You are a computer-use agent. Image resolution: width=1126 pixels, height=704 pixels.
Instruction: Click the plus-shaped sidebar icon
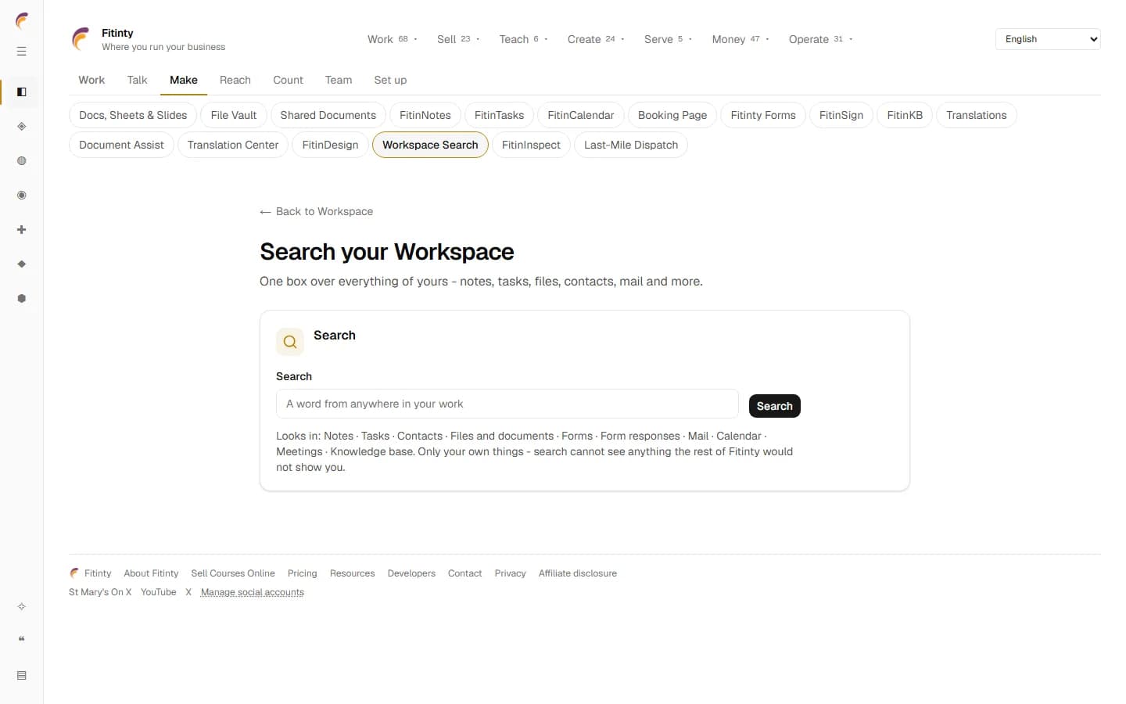click(22, 230)
